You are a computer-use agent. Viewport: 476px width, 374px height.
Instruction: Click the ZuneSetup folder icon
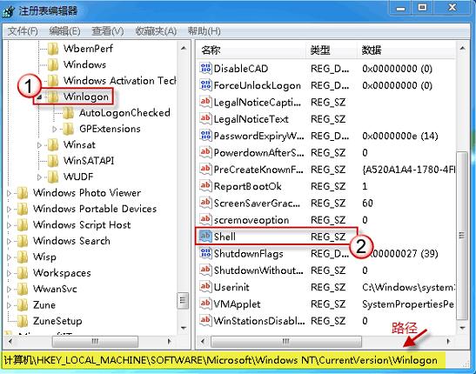23,321
